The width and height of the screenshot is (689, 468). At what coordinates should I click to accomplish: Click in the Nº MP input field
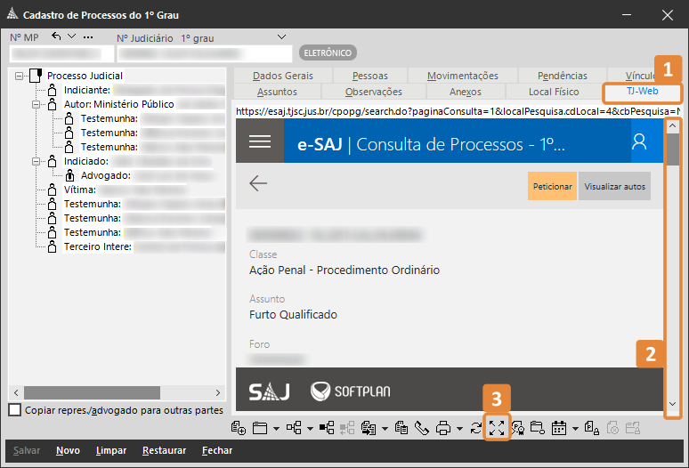tap(58, 53)
